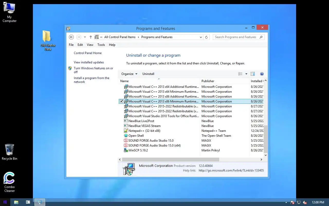The width and height of the screenshot is (329, 206).
Task: Open Control Panel Home link
Action: pos(88,53)
